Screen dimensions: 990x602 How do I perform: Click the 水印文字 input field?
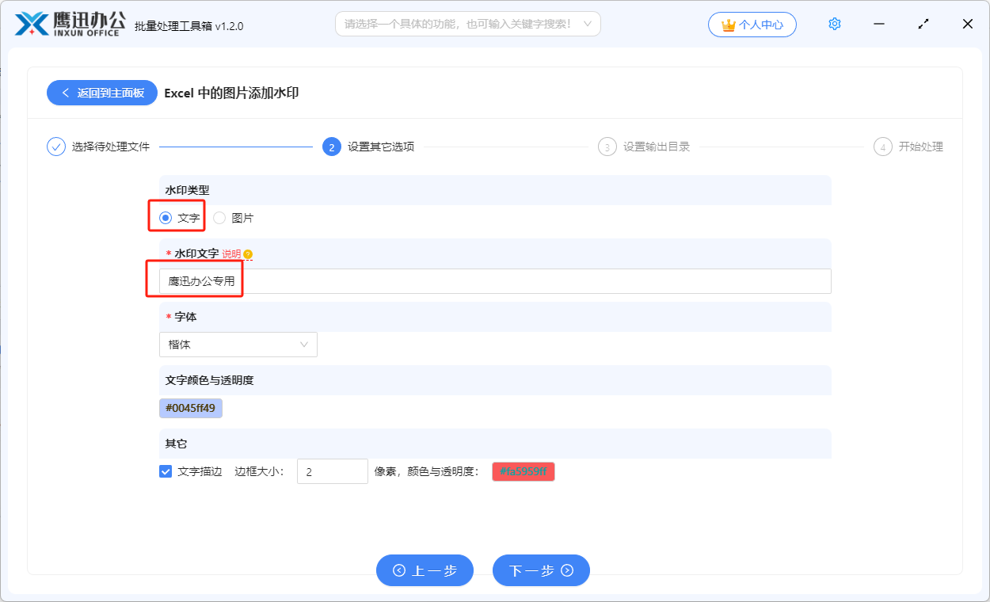point(495,281)
